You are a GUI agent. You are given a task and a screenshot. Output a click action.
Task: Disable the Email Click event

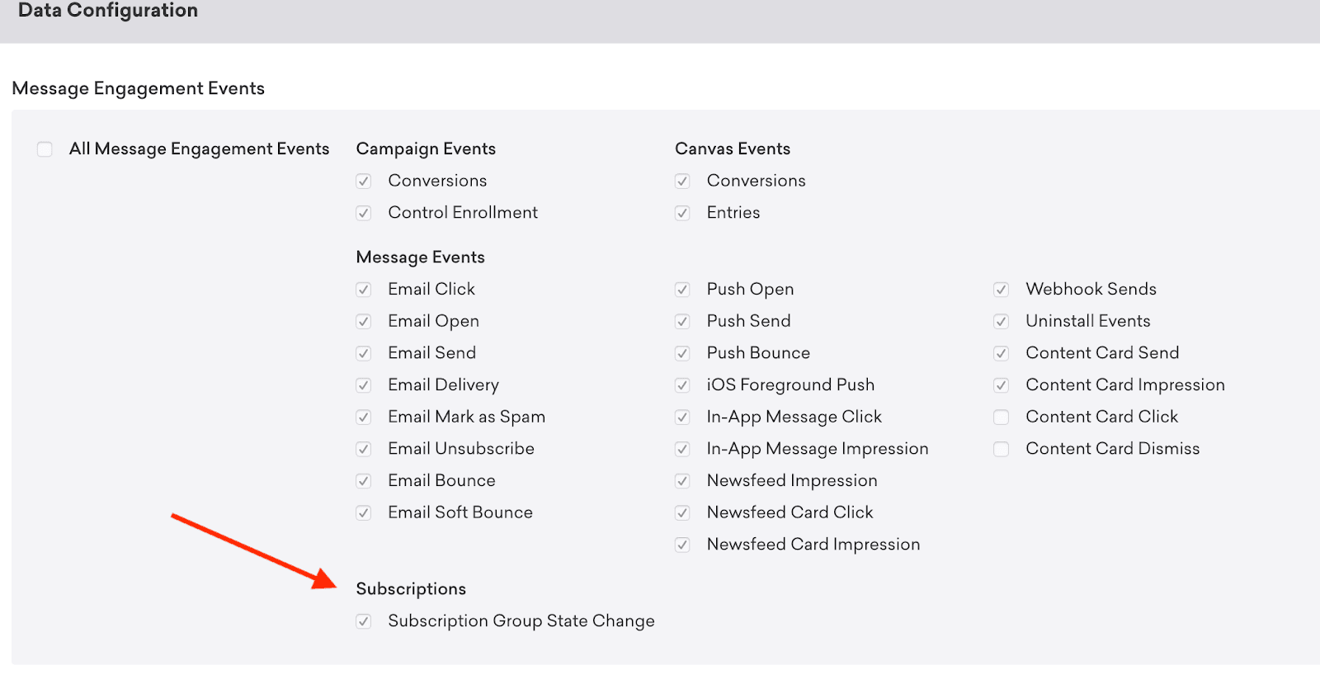click(363, 290)
